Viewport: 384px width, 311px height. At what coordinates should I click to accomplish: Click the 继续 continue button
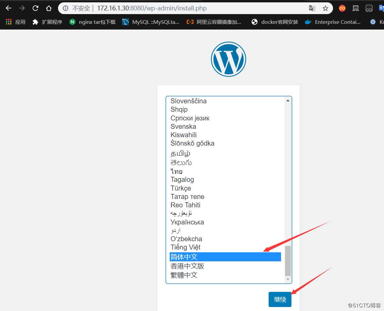click(280, 299)
